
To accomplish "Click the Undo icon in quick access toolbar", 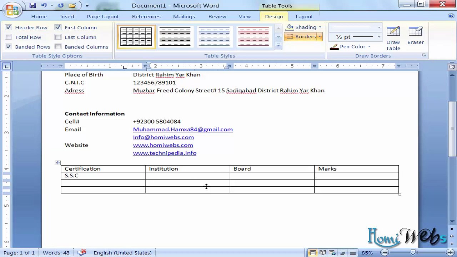I will 44,5.
